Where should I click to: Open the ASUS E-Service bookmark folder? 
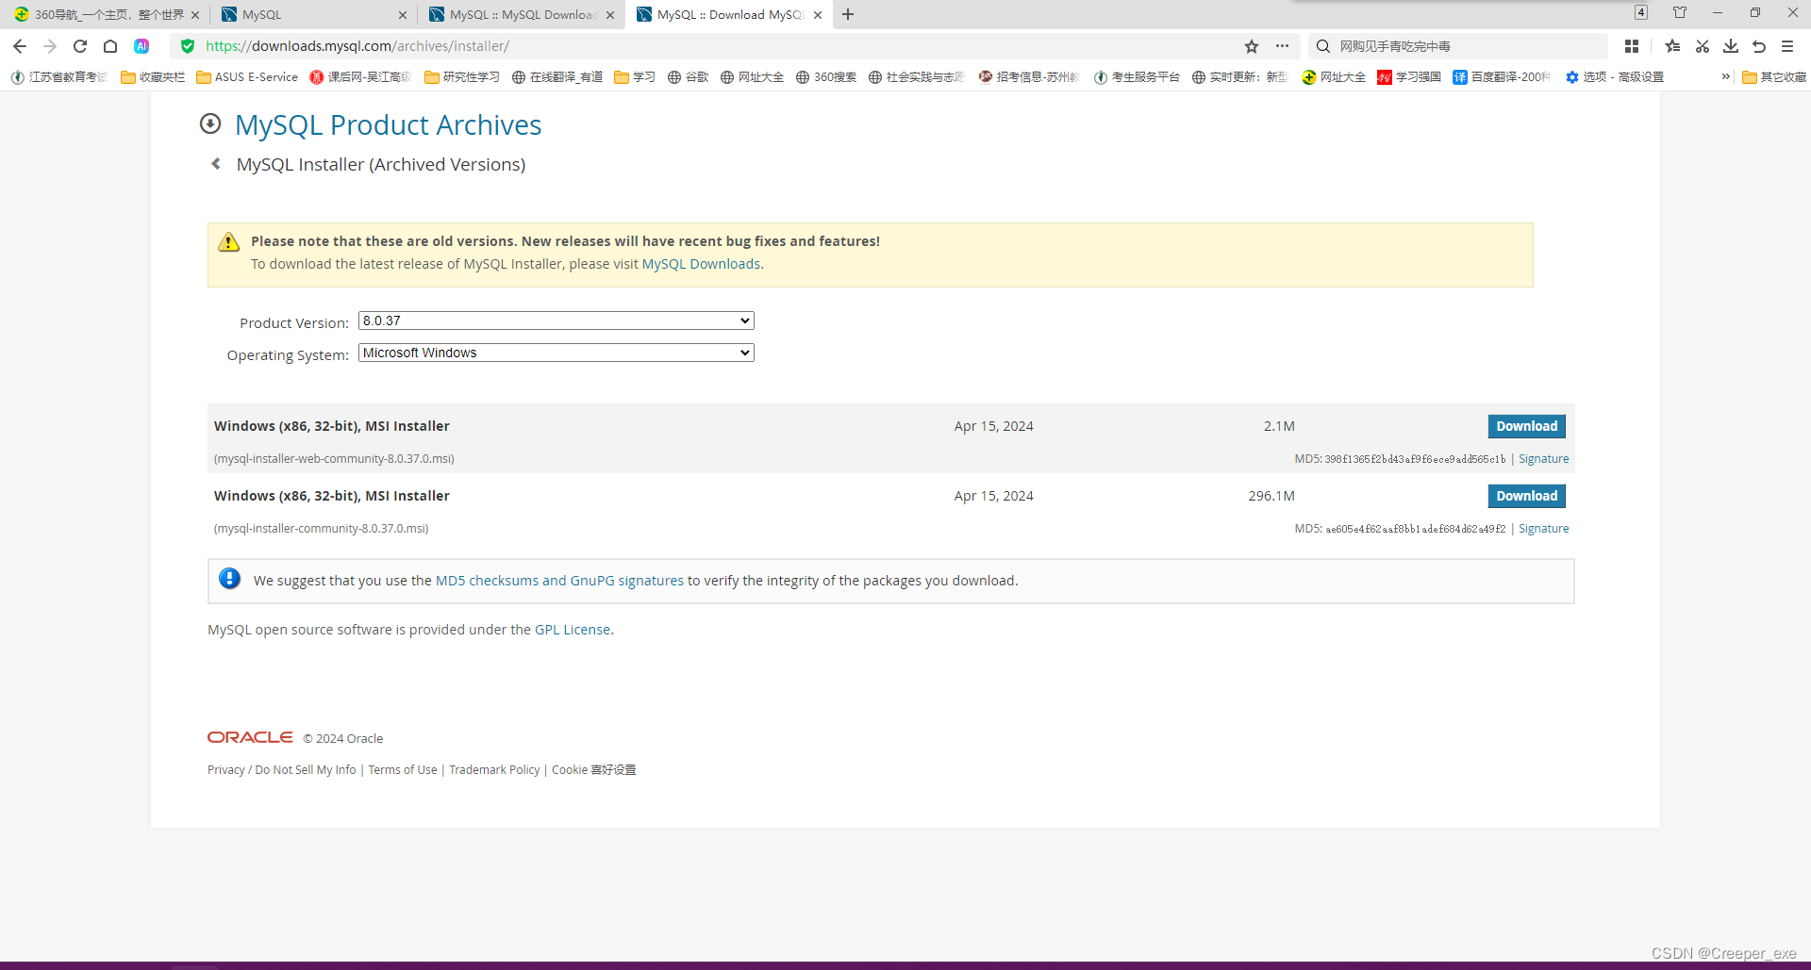tap(247, 77)
